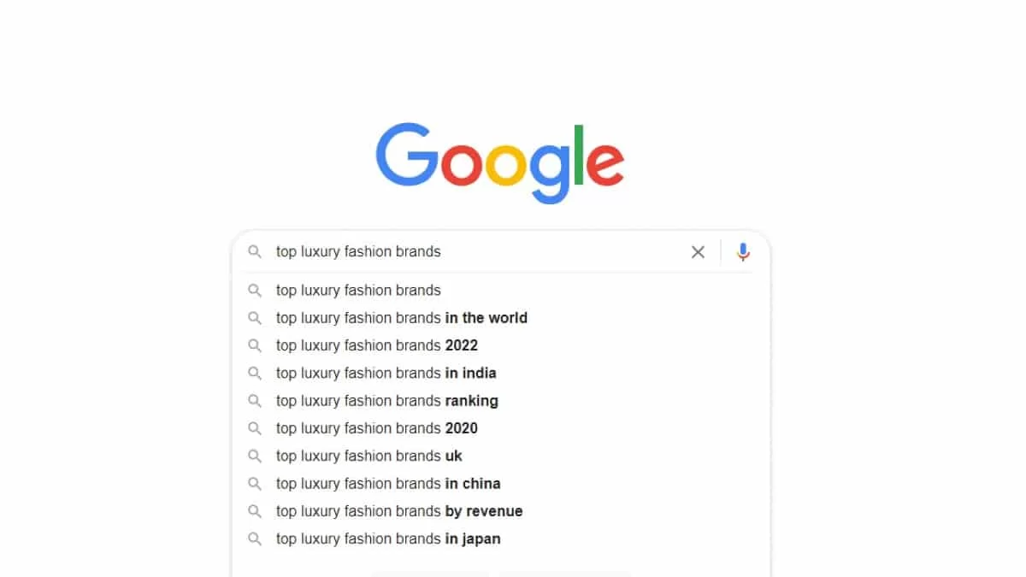Click the magnifier icon in the search box

[x=254, y=251]
